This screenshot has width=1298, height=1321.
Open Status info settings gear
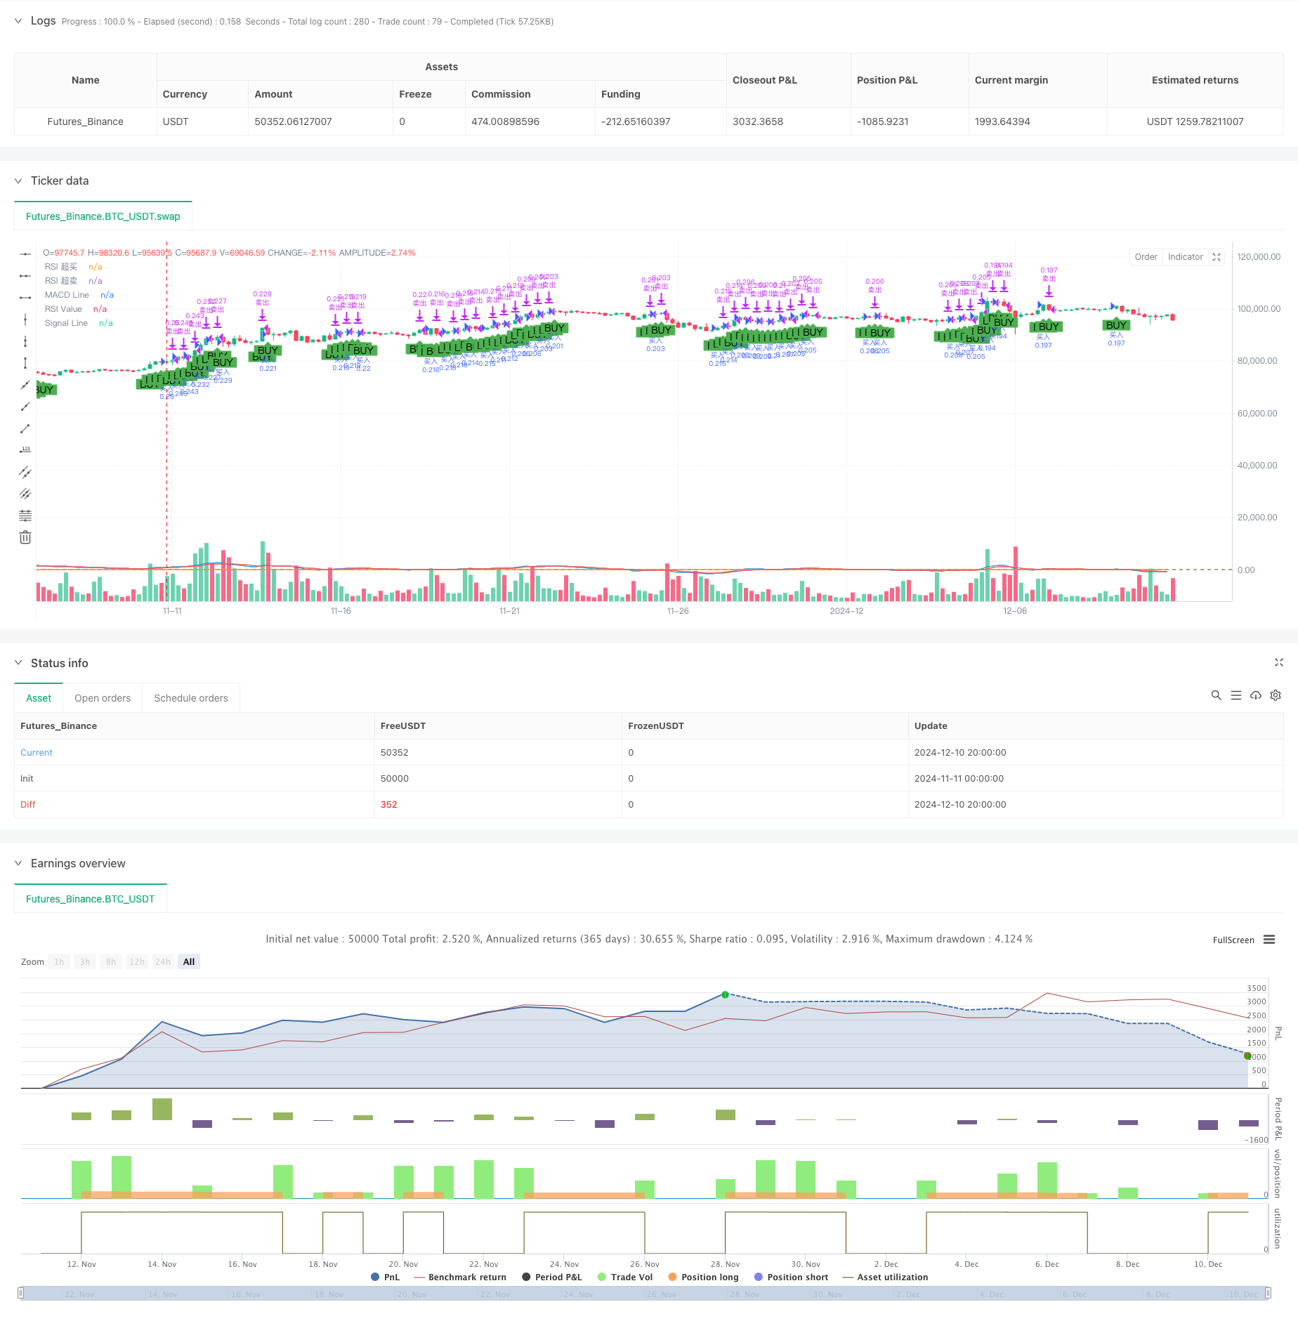point(1276,695)
